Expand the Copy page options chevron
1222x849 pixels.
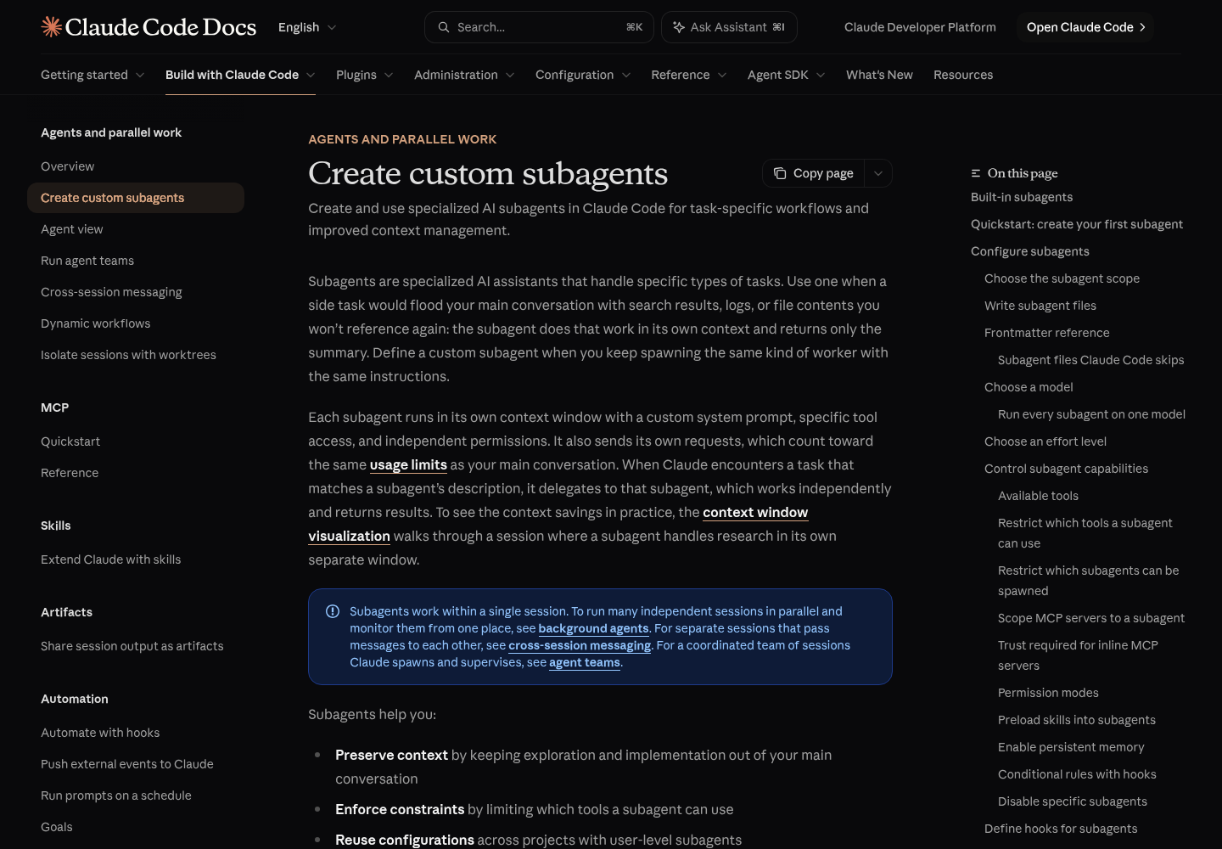878,173
